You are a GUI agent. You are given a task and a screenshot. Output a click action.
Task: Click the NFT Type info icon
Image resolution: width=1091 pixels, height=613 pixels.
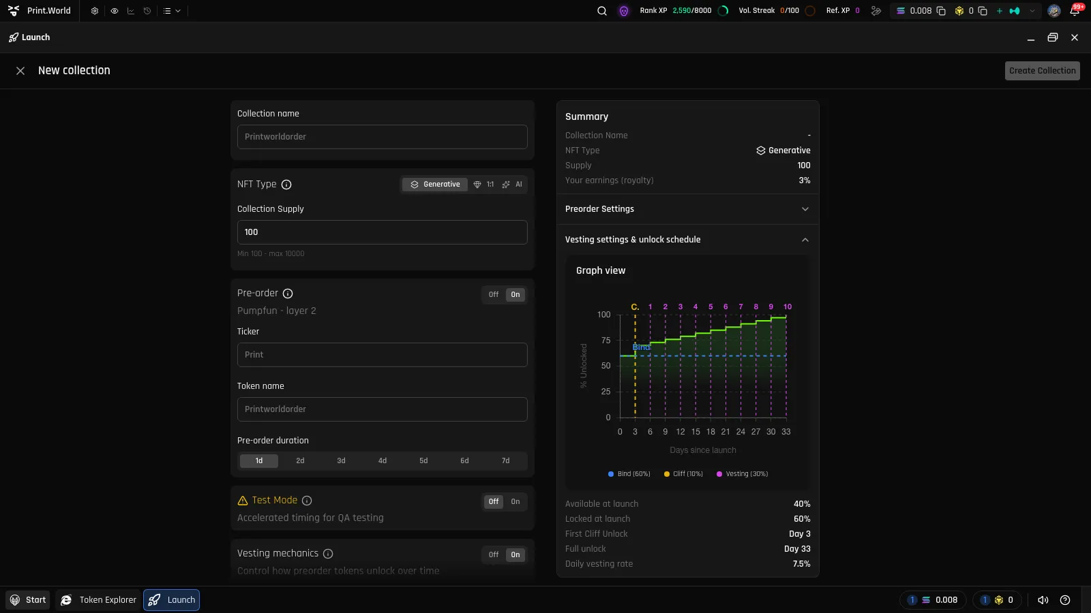tap(286, 185)
